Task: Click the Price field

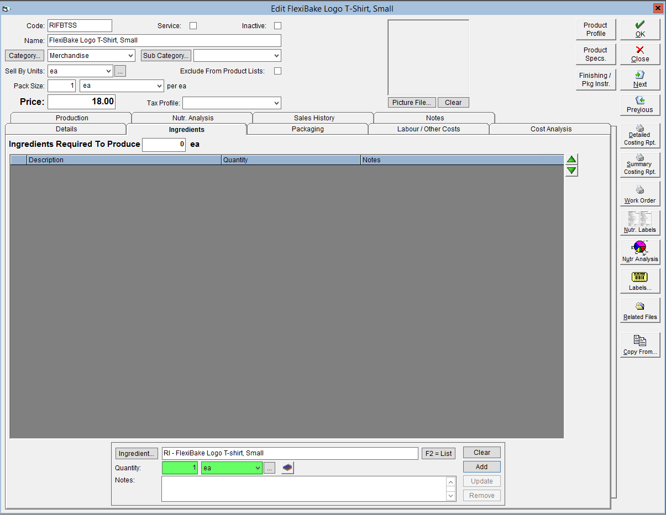Action: tap(81, 102)
